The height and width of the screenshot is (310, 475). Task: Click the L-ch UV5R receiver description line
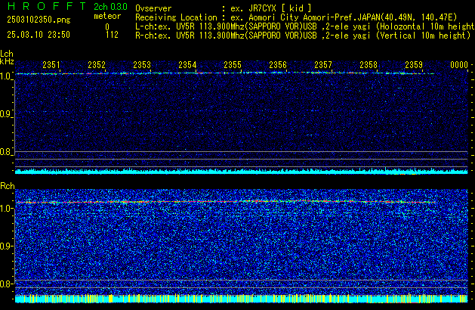(305, 26)
